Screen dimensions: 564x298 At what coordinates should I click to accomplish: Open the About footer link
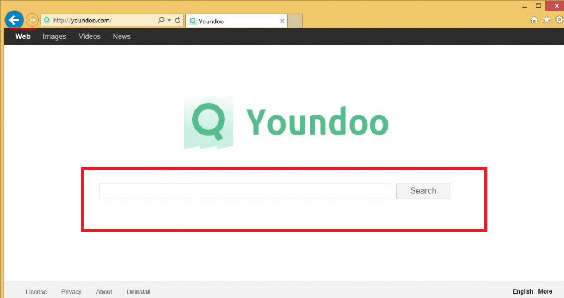point(104,291)
